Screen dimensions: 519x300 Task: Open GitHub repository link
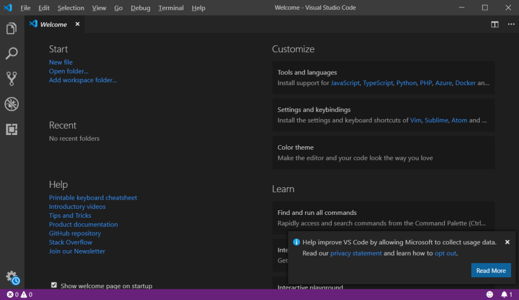[75, 233]
